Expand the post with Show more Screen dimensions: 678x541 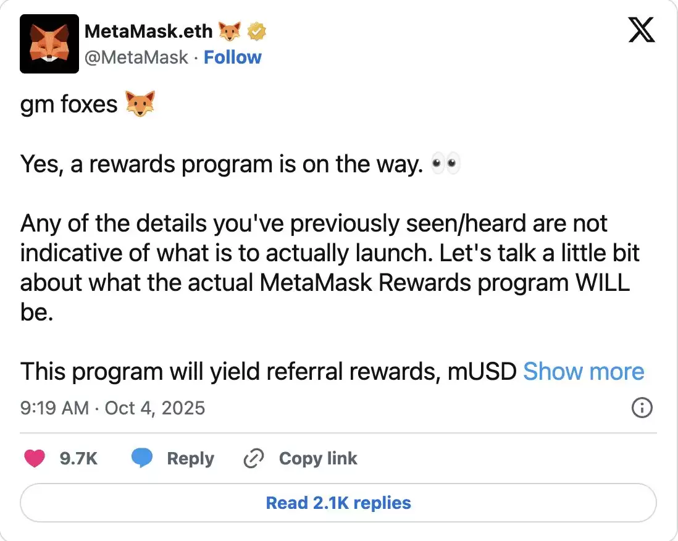[x=584, y=371]
